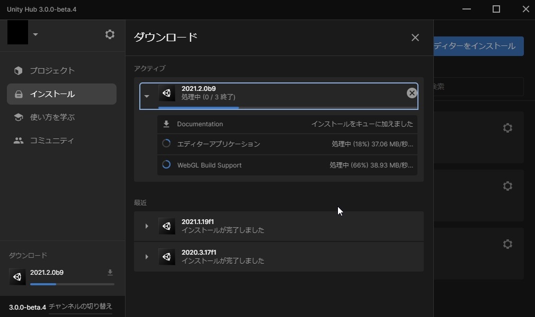Click the Unity logo icon for 2021.1.19f1
The height and width of the screenshot is (317, 535).
point(167,226)
